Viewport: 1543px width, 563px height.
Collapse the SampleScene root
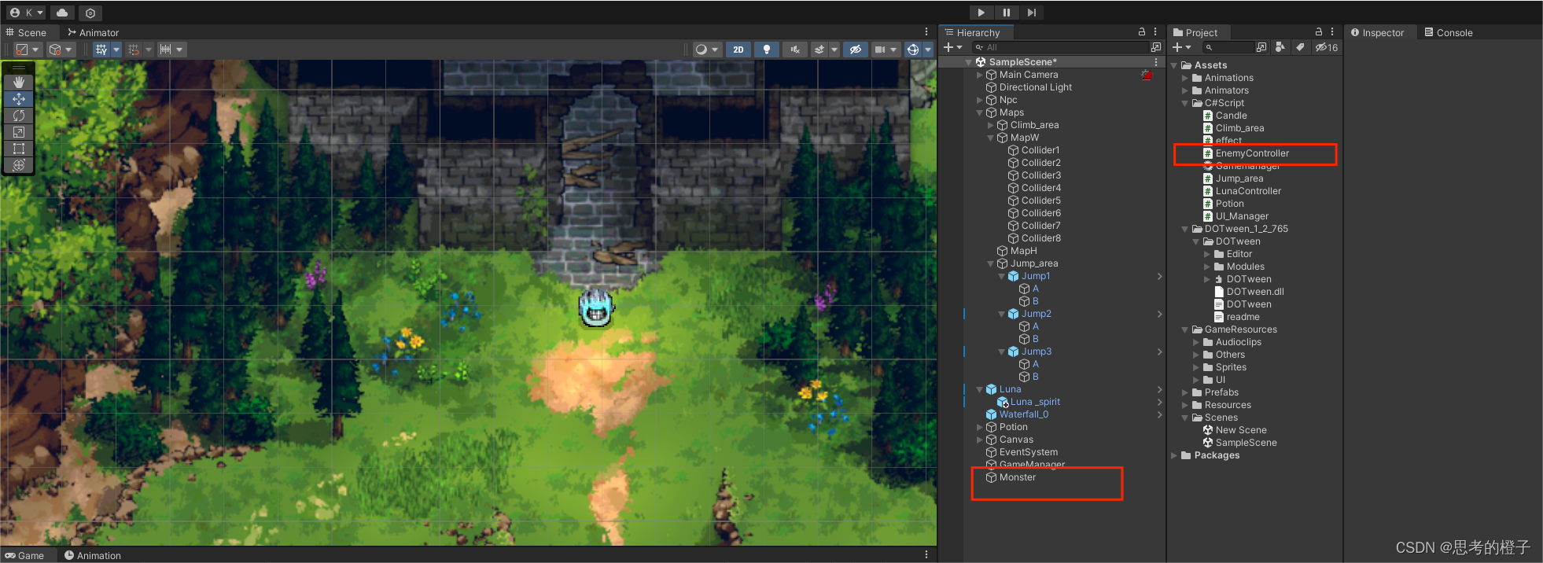tap(968, 62)
